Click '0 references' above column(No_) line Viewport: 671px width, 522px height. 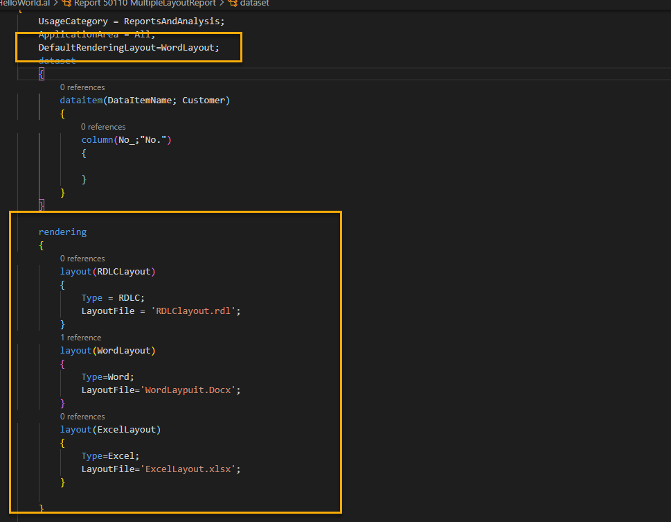coord(103,127)
